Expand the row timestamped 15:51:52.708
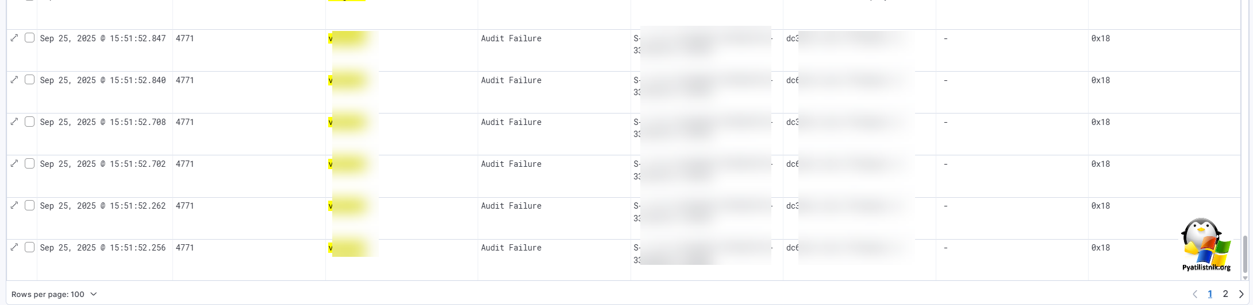The height and width of the screenshot is (305, 1253). [14, 122]
